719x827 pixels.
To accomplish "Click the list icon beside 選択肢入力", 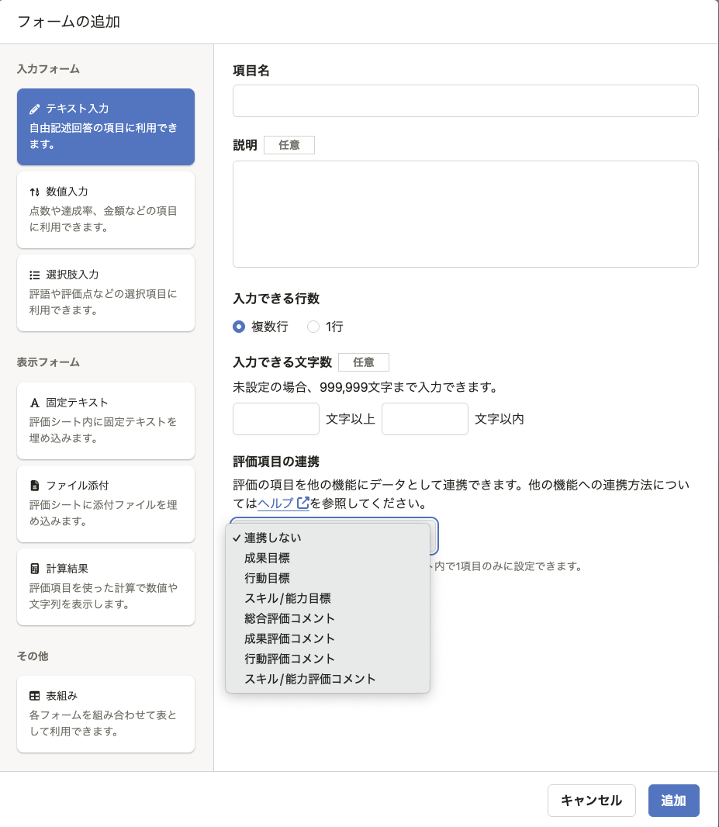I will click(35, 275).
